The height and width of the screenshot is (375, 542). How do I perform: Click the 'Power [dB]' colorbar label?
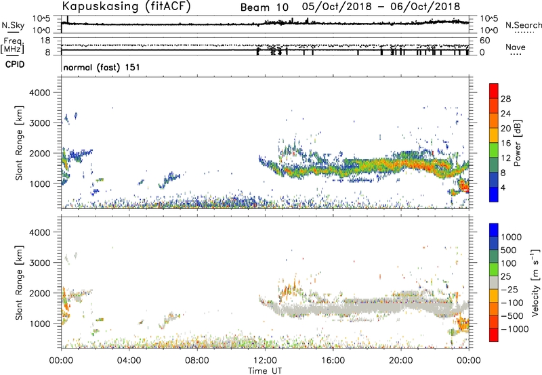tap(518, 143)
